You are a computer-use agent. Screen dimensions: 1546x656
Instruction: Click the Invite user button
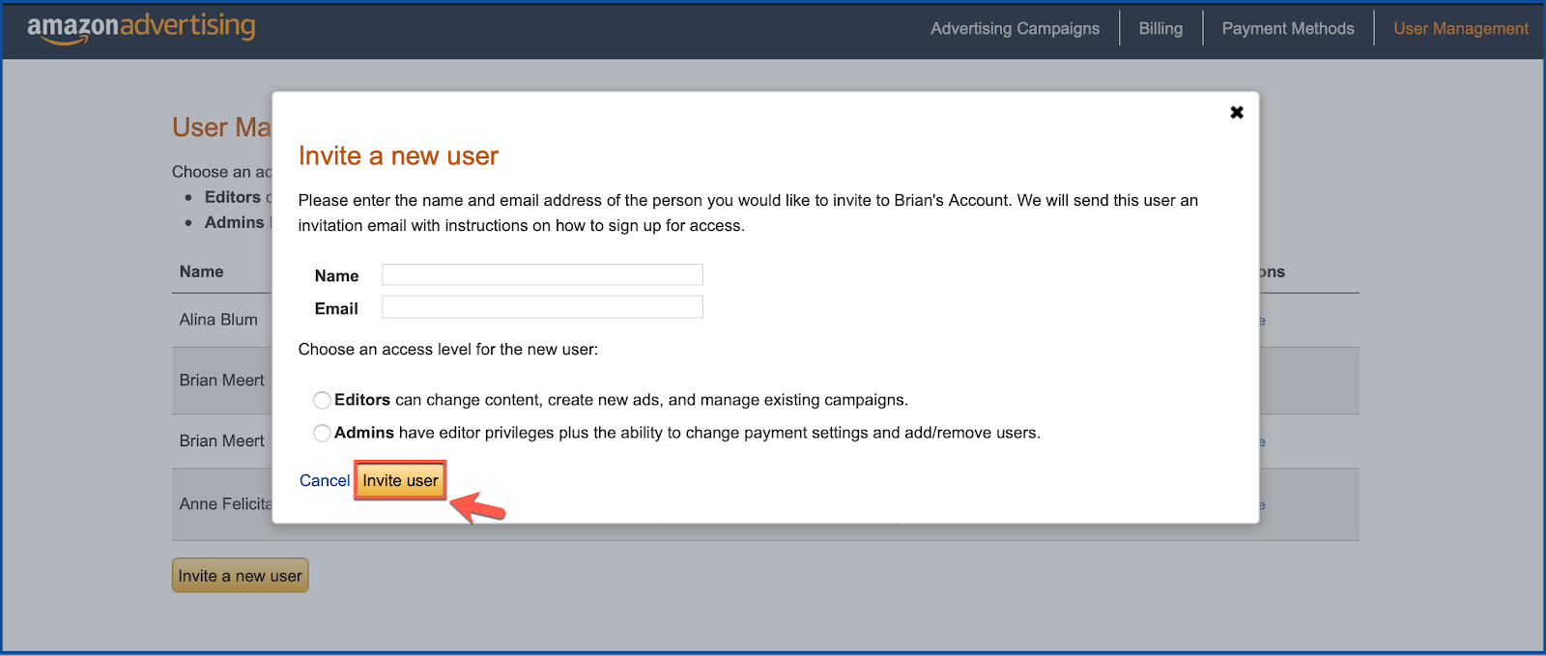click(400, 480)
